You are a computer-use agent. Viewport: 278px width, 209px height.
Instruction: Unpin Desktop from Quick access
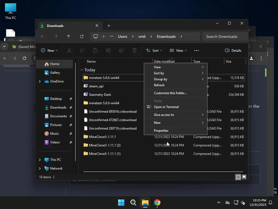click(x=71, y=99)
